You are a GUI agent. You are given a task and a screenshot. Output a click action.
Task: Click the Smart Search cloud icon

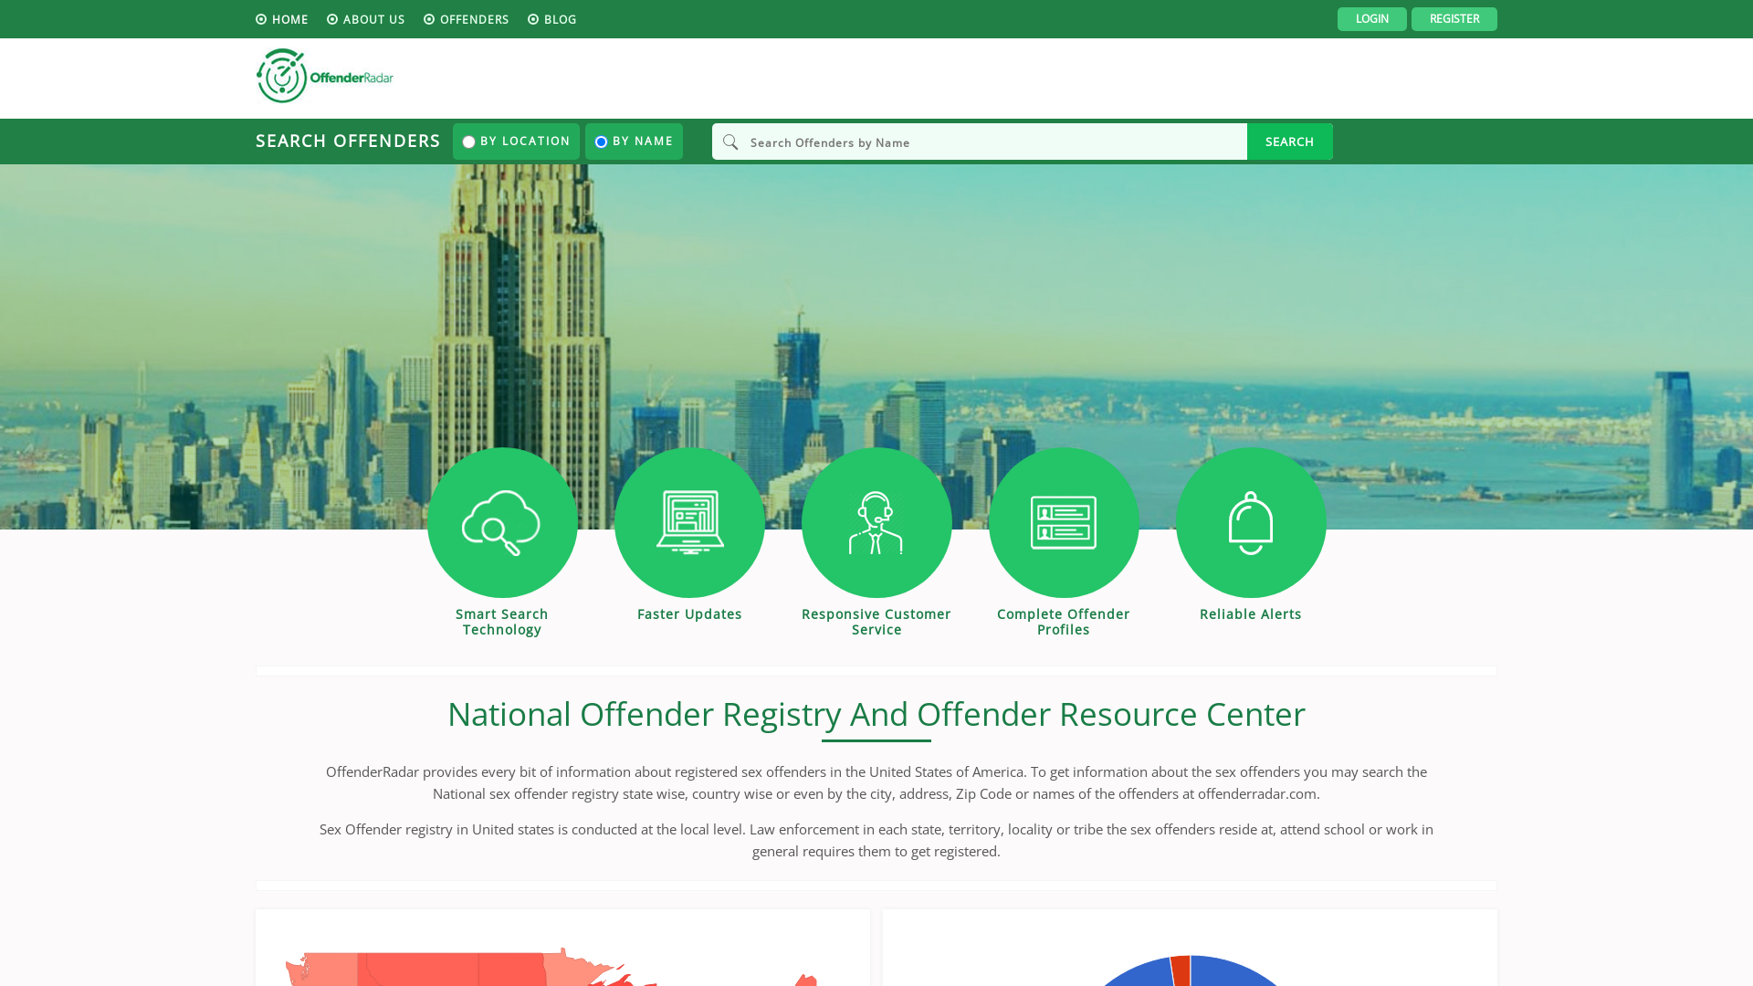click(502, 522)
